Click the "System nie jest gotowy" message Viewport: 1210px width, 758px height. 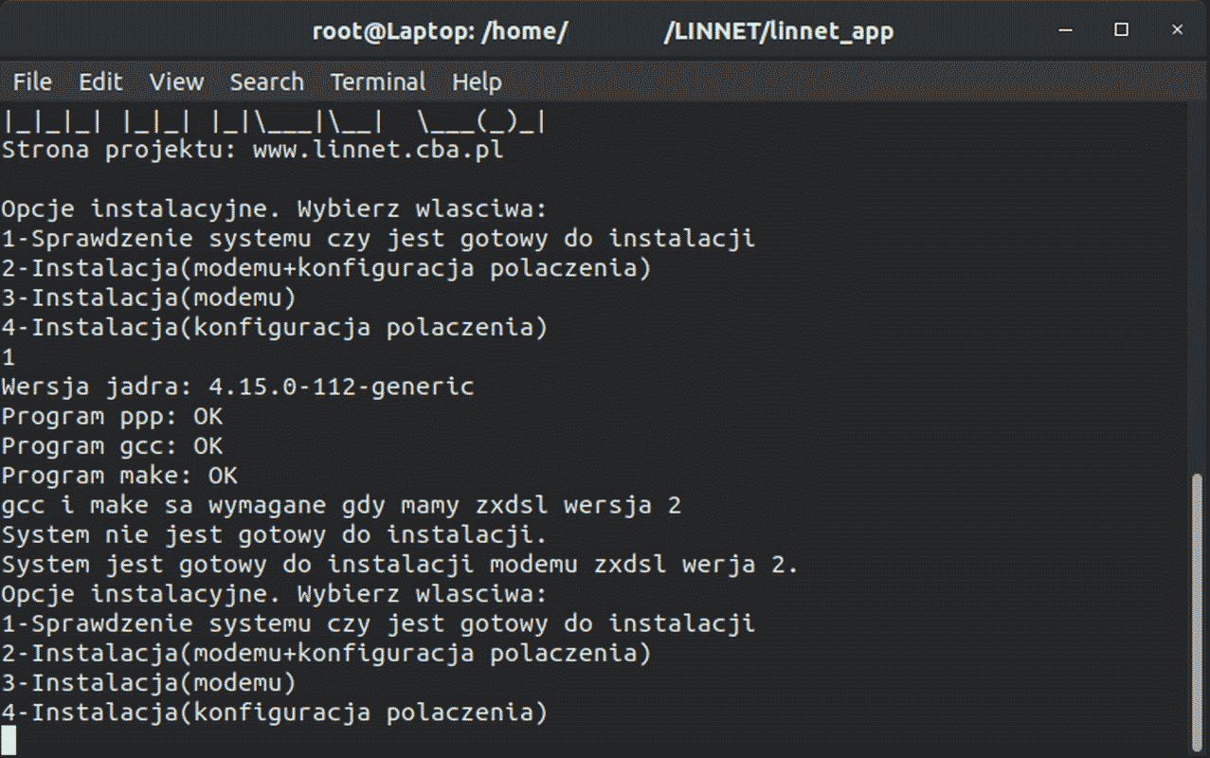point(275,534)
